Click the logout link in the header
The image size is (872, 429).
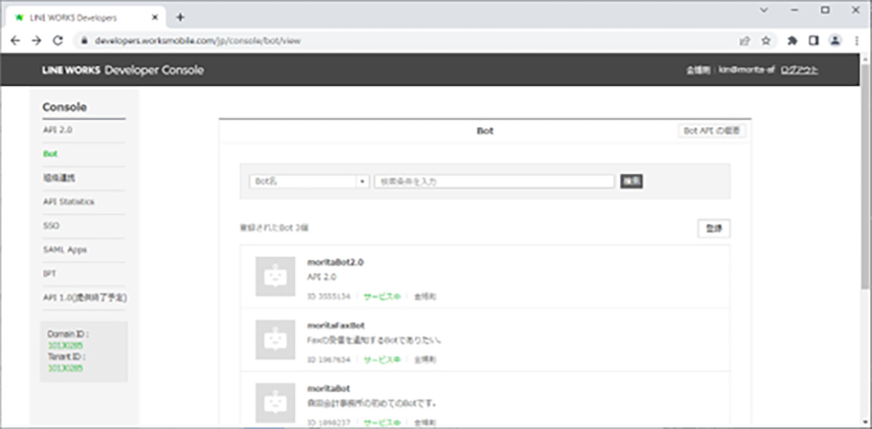pos(799,70)
